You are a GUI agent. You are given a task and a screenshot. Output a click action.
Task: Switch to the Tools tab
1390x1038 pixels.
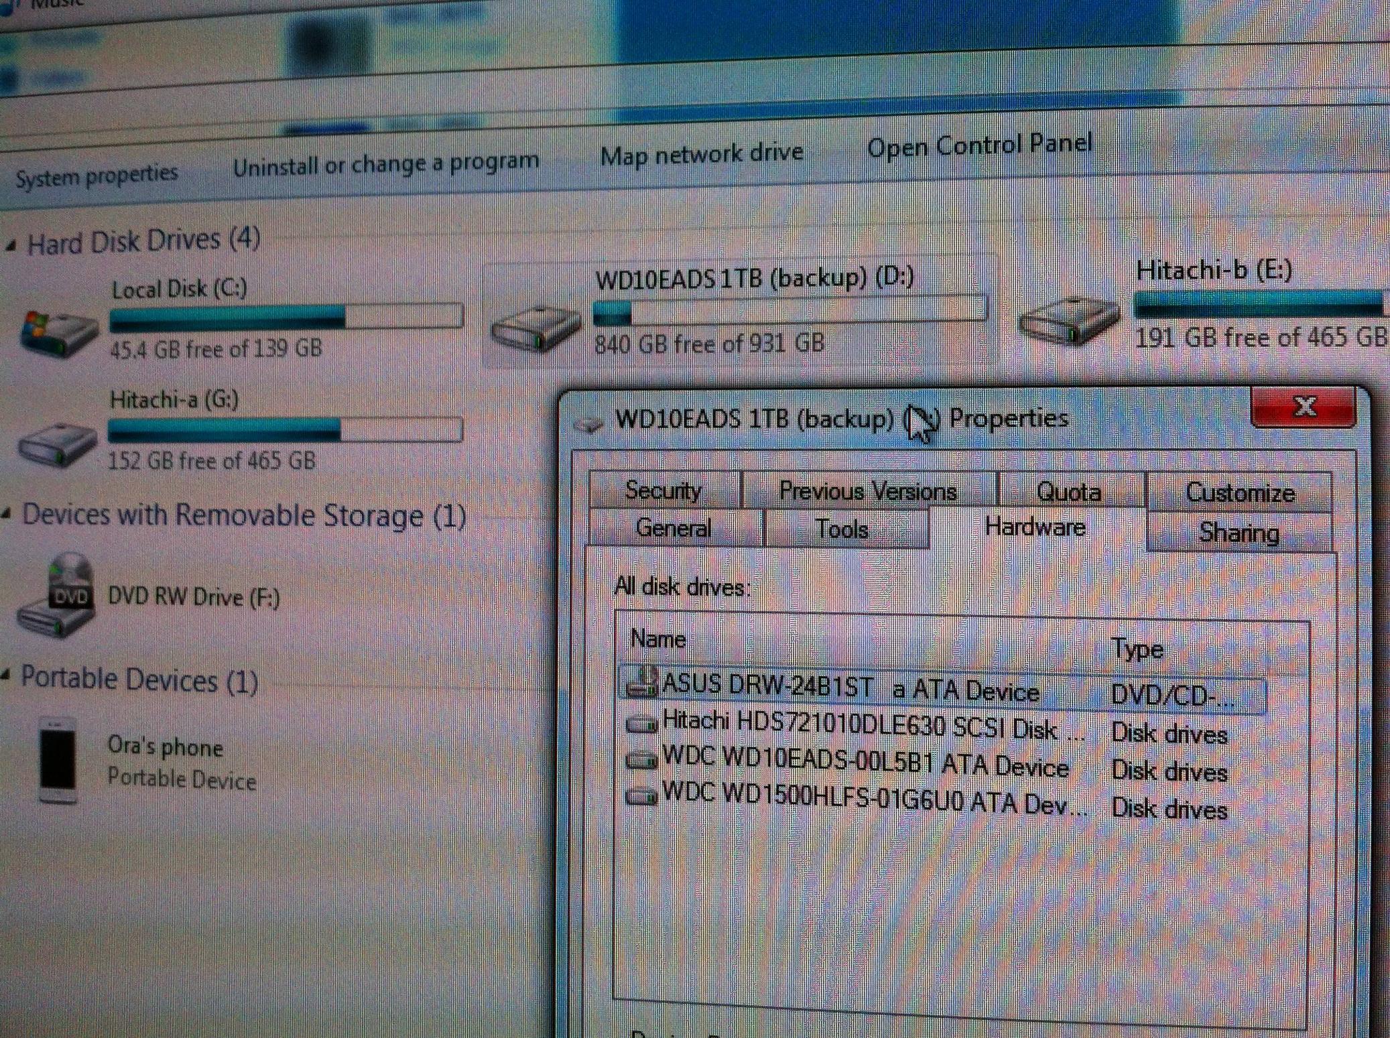843,529
